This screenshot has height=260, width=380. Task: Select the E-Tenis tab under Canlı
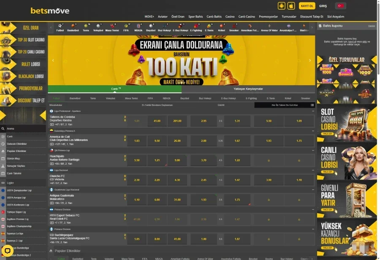(271, 98)
